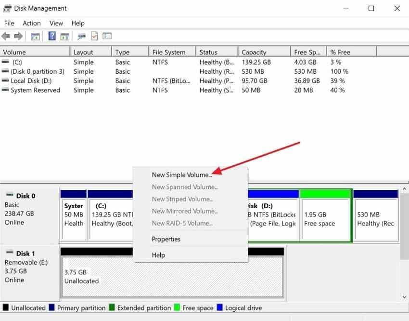Click the settings list toolbar icon

coord(107,36)
